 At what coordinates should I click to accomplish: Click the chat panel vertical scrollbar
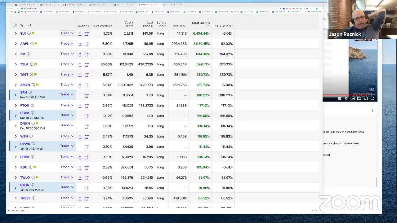tap(377, 183)
